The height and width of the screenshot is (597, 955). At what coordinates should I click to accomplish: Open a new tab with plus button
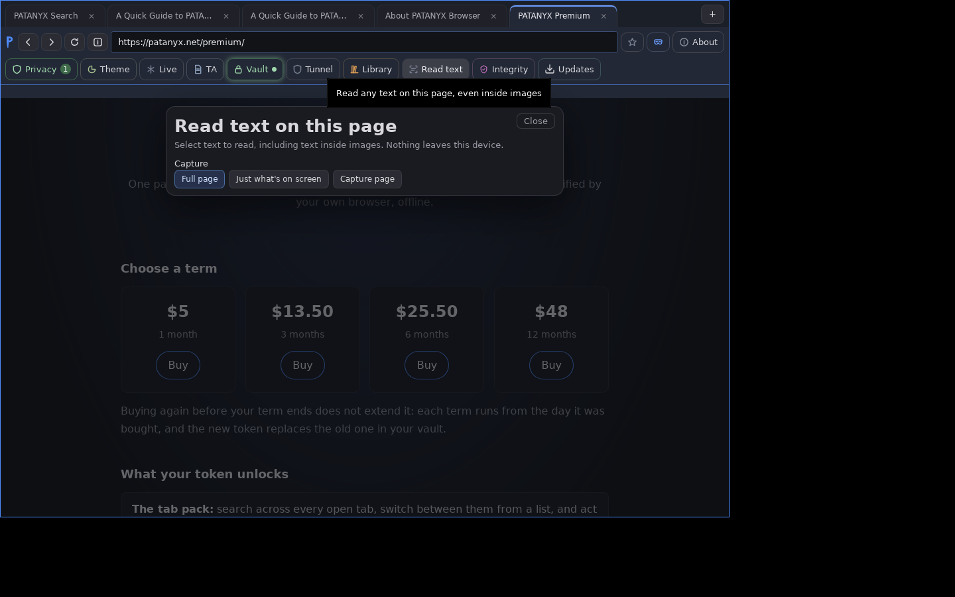click(x=712, y=14)
